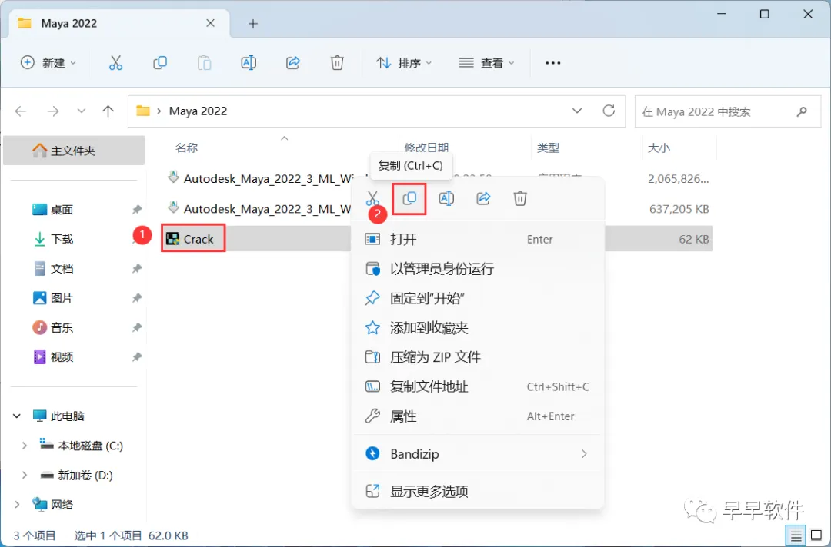
Task: Choose 固定到"开始"
Action: tap(478, 298)
